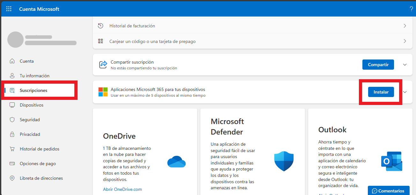The height and width of the screenshot is (195, 416).
Task: Click the Comentarios feedback button
Action: click(388, 191)
